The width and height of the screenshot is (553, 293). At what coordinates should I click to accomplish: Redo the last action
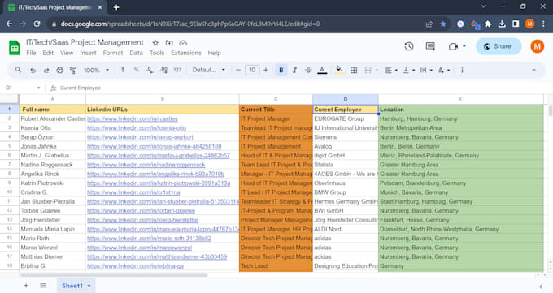point(46,71)
